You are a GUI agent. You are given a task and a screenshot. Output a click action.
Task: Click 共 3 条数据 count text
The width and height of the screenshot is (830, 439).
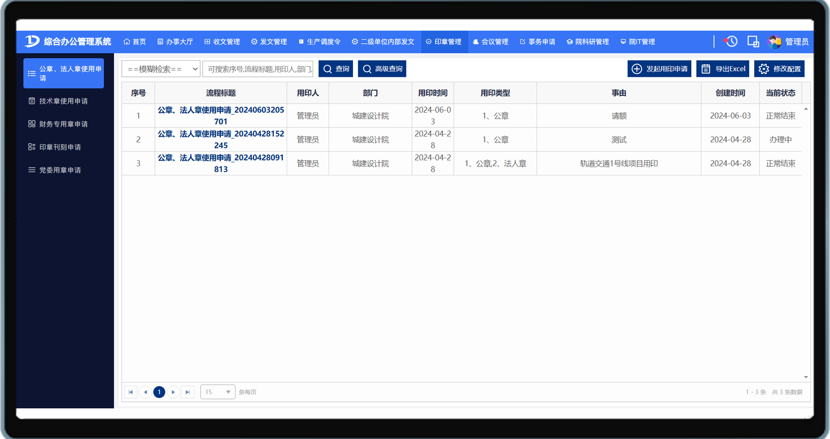[x=787, y=392]
